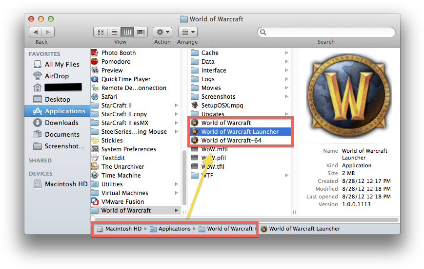Click Applications in path bar
Viewport: 424px width, 269px height.
click(170, 229)
